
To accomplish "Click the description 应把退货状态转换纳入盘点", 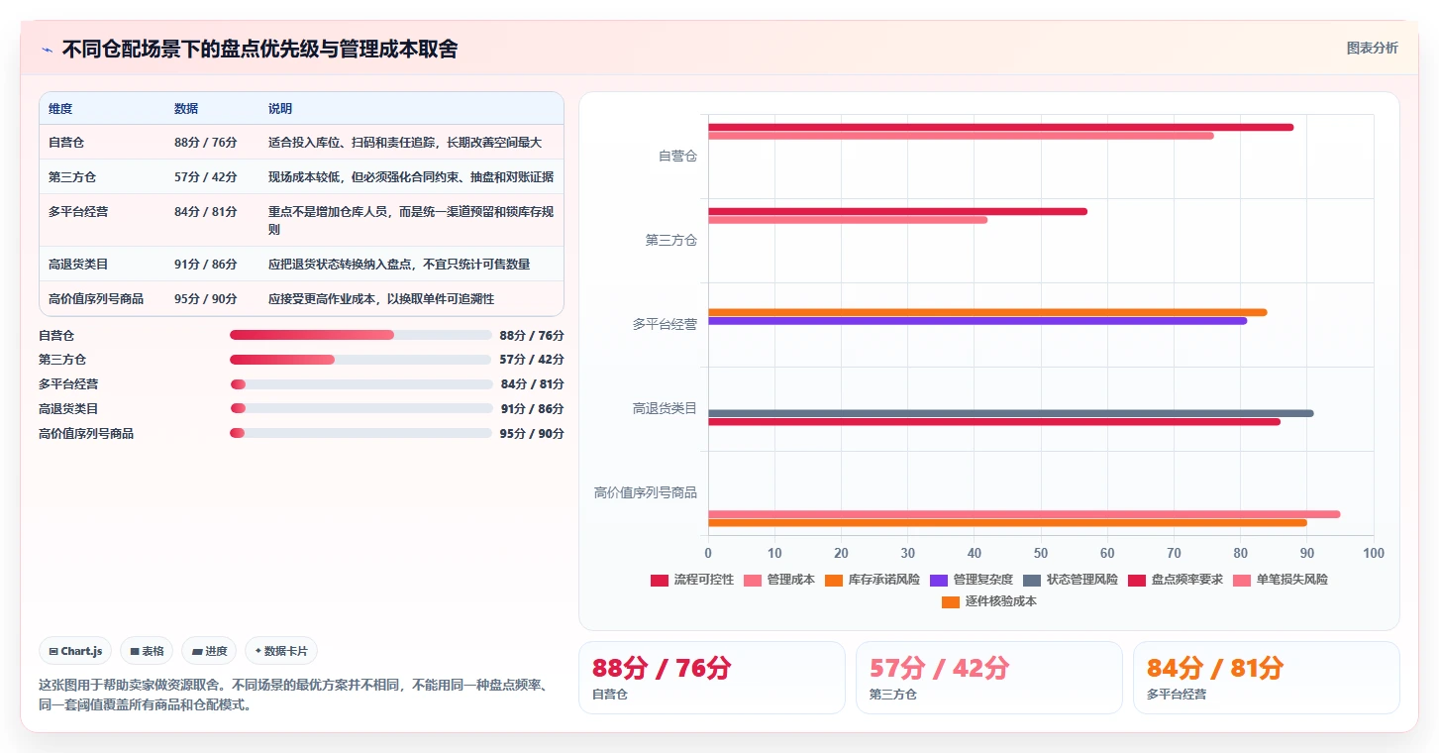I will pyautogui.click(x=399, y=265).
